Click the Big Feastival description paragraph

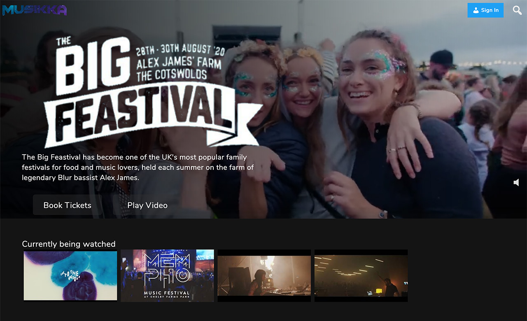[138, 167]
